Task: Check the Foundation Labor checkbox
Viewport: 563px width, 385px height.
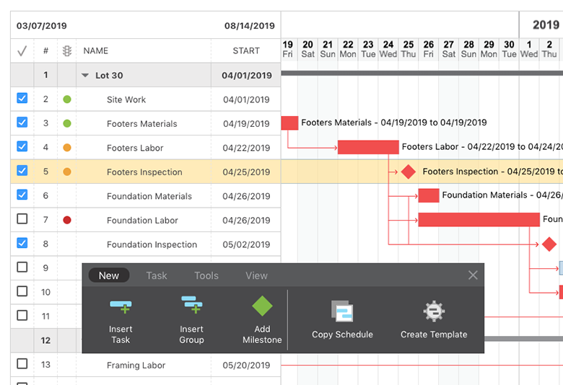Action: 22,219
